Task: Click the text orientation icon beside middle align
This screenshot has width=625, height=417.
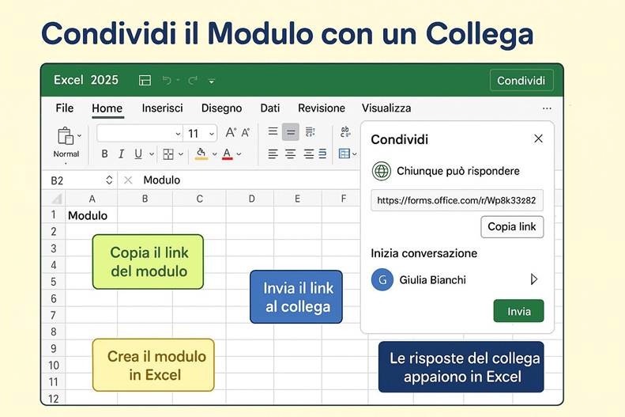Action: (310, 131)
